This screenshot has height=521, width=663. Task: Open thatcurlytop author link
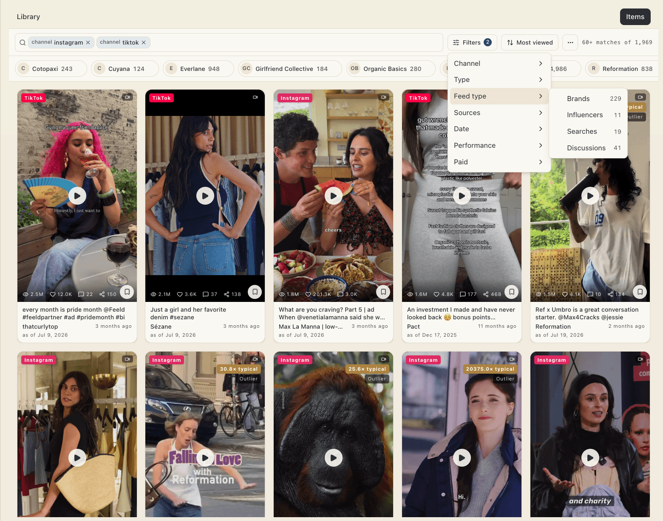(x=40, y=327)
